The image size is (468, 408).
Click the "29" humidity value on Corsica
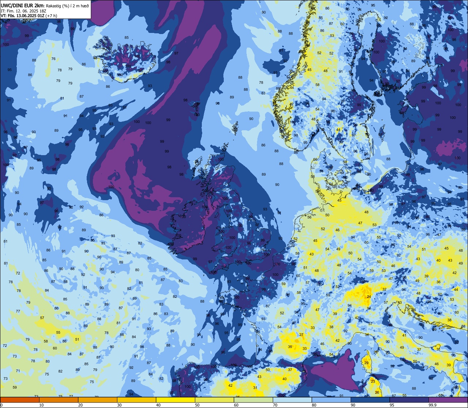366,363
